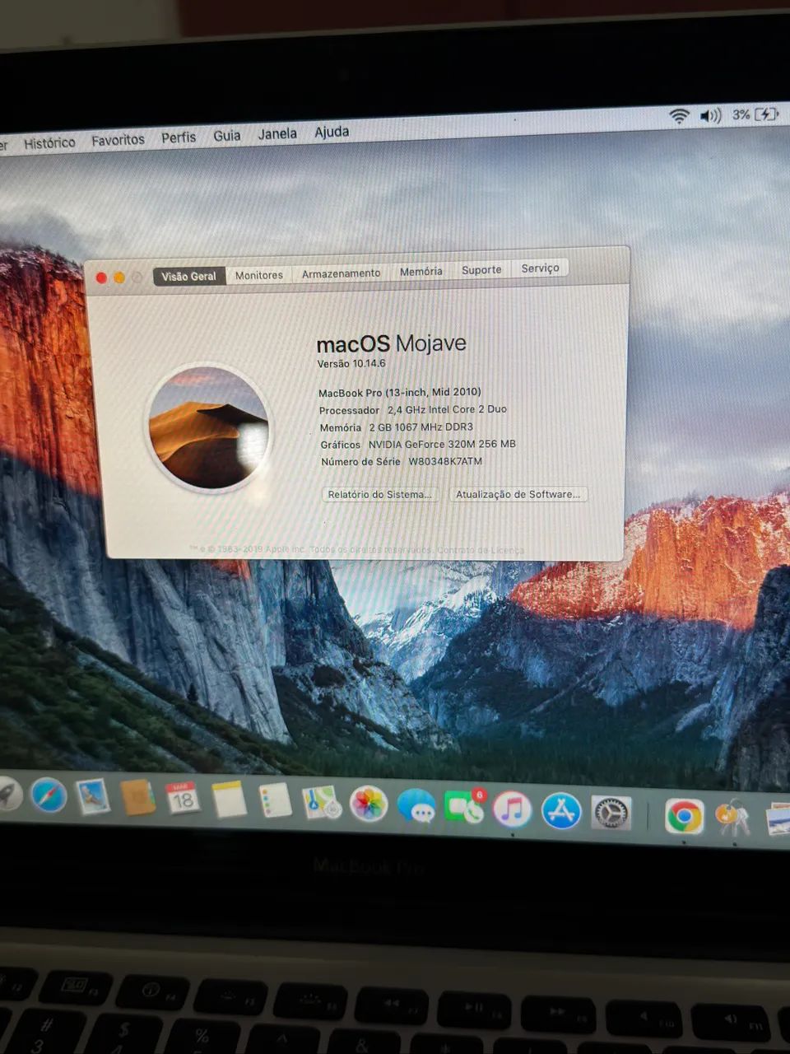
Task: Open the volume control in menu bar
Action: coord(710,116)
